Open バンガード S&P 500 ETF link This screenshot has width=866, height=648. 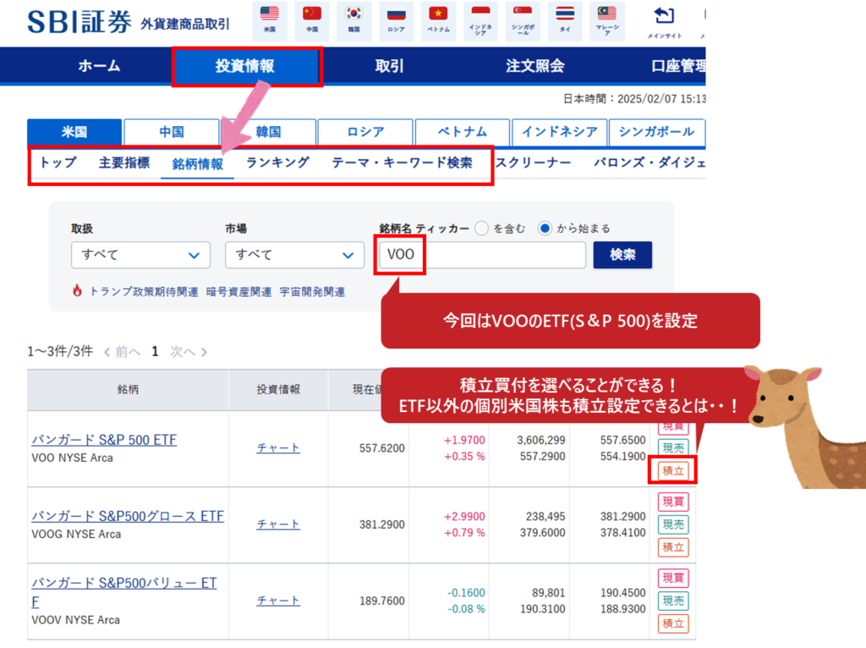click(104, 440)
